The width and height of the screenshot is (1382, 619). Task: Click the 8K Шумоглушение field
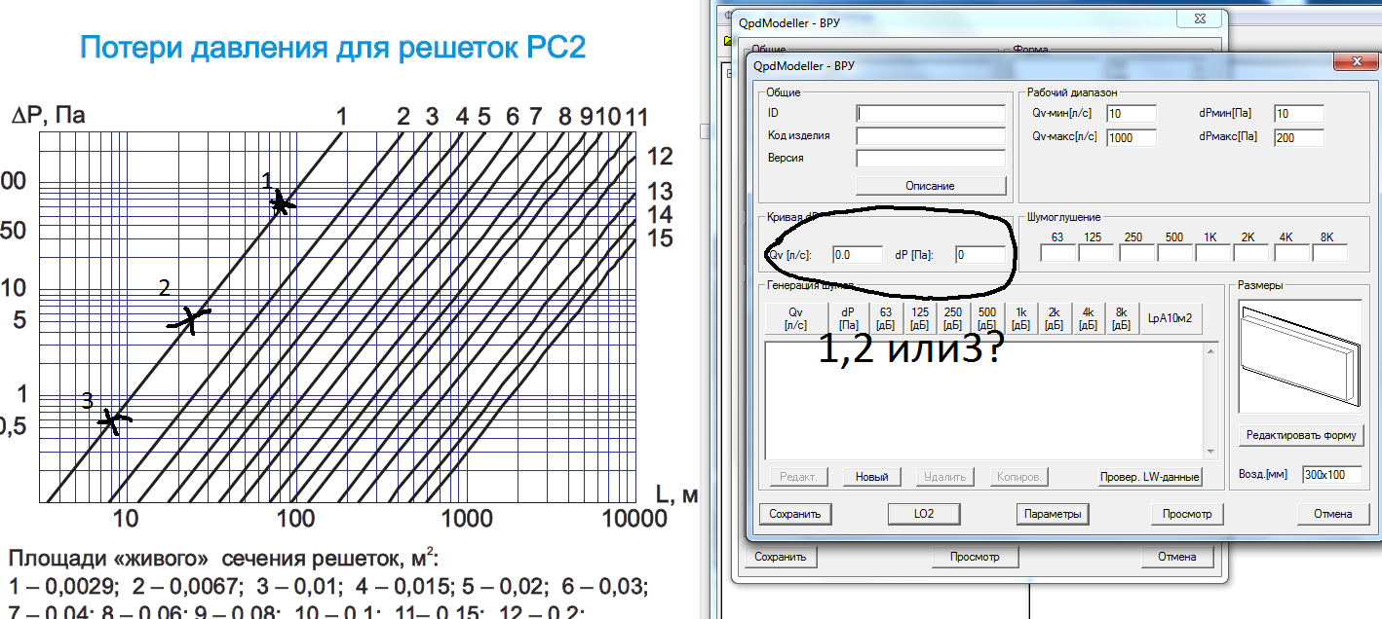[x=1329, y=253]
